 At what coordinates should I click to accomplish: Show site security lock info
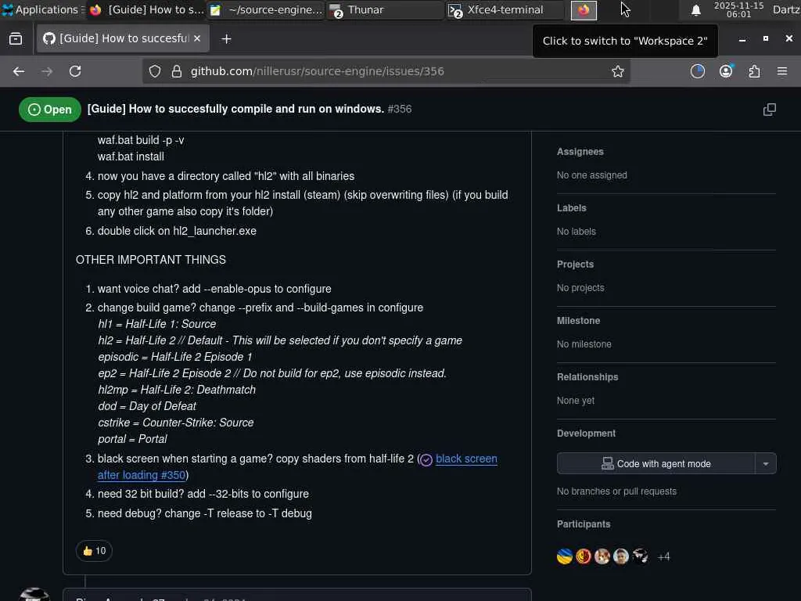click(177, 71)
